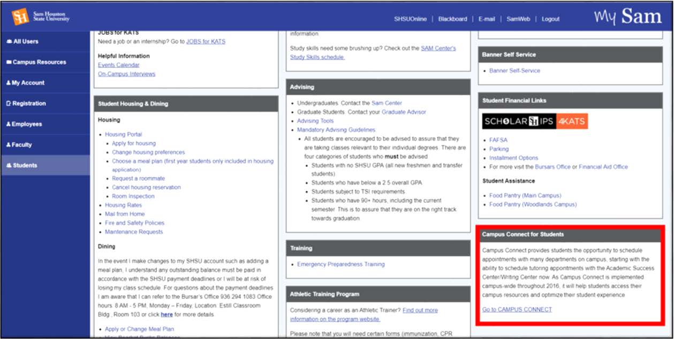Image resolution: width=674 pixels, height=339 pixels.
Task: Select the All Users sidebar tab
Action: click(x=46, y=42)
